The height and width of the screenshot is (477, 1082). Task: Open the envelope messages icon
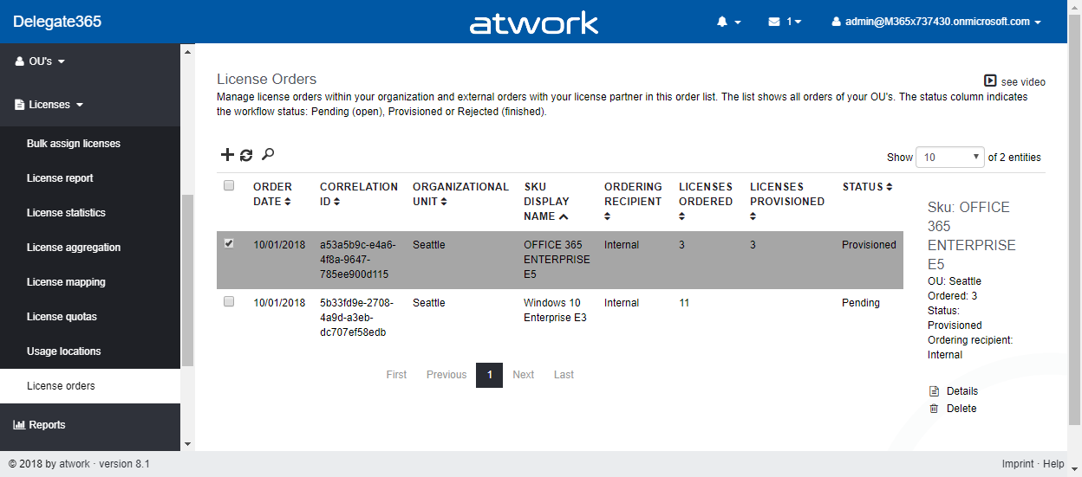[774, 22]
